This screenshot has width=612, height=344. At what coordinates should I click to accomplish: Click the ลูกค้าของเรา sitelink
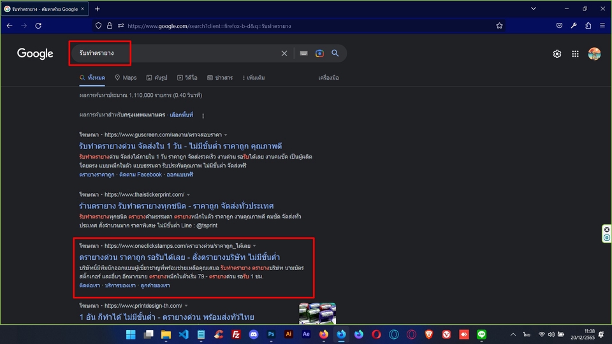(x=156, y=285)
